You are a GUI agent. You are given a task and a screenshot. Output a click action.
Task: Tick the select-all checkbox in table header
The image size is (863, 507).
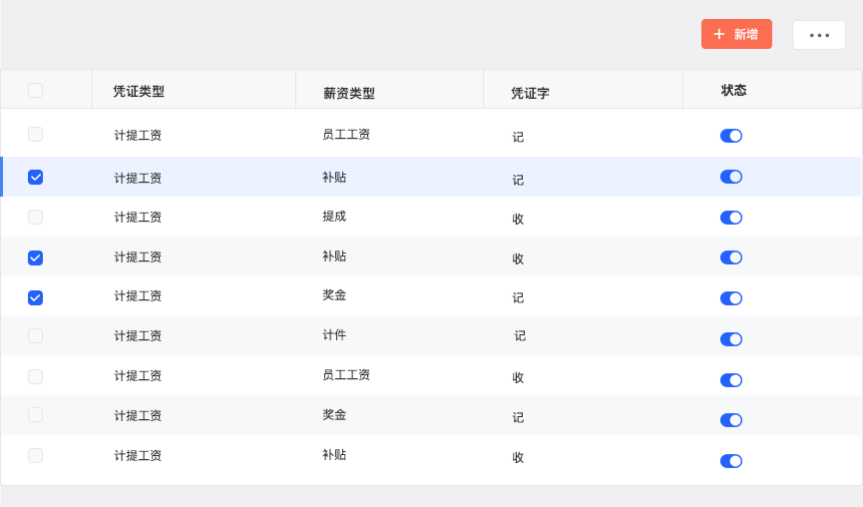click(36, 91)
